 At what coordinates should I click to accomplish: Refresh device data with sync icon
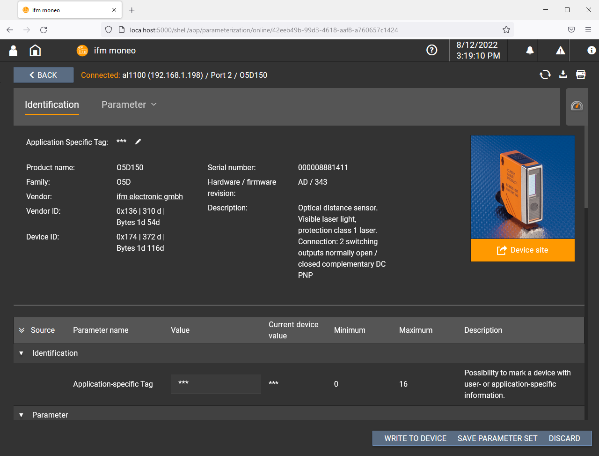[x=545, y=75]
